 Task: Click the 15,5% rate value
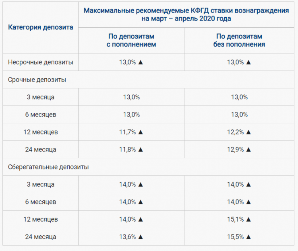click(236, 237)
